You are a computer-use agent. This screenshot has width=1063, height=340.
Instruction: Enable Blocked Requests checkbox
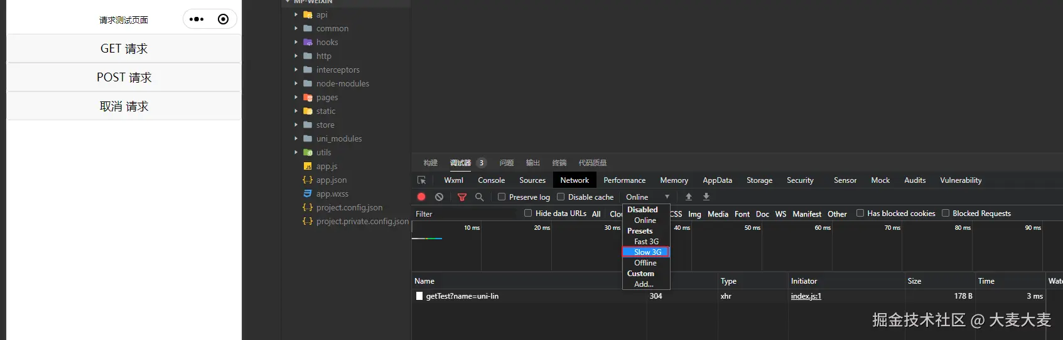coord(946,213)
